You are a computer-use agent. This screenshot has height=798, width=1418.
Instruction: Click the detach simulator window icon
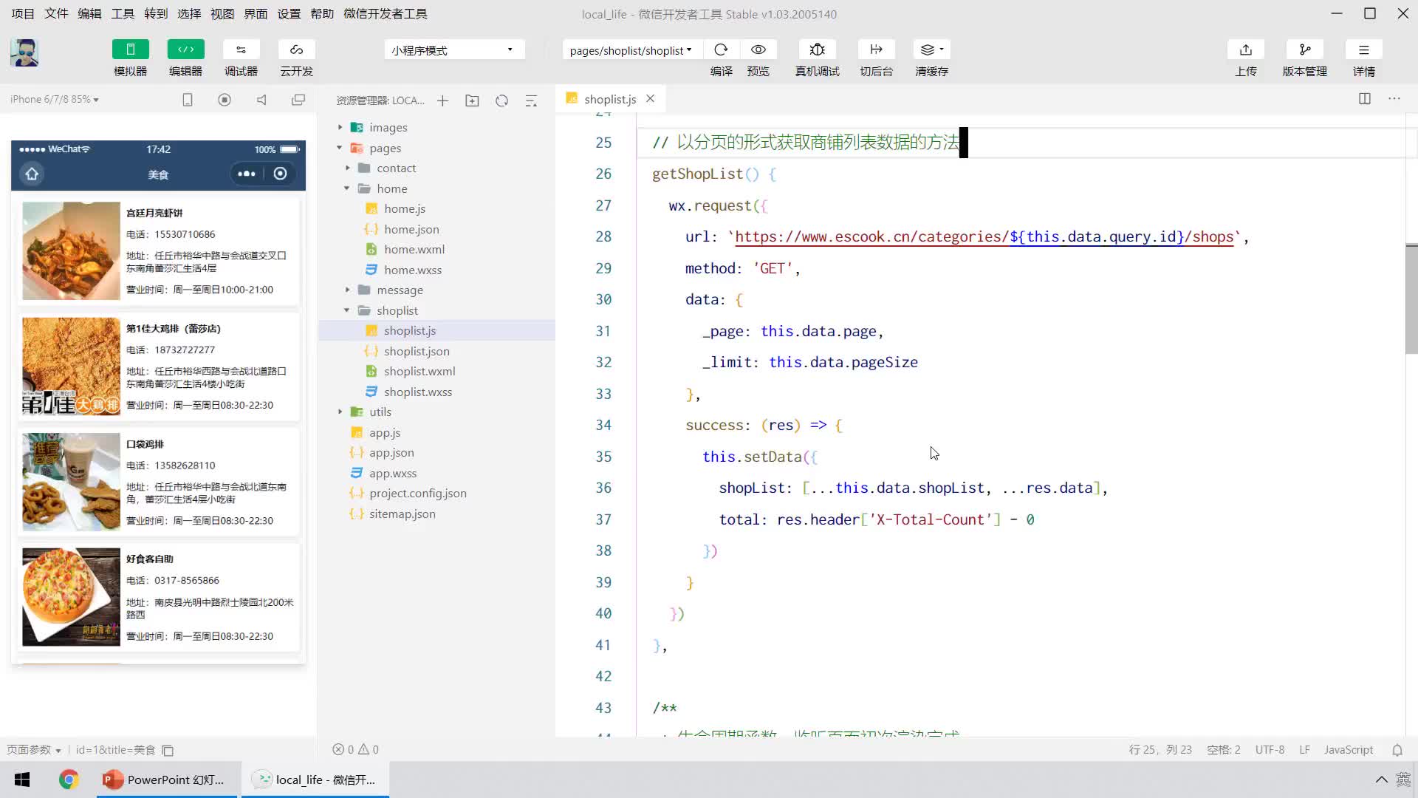298,100
